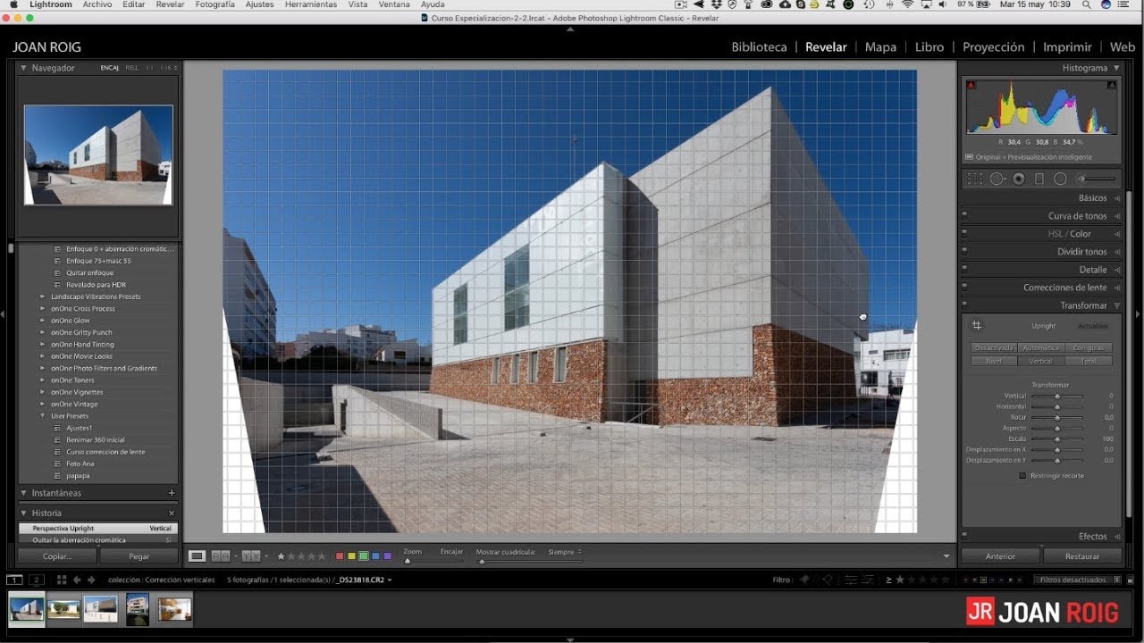Activate the Guided Upright tool icon
Screen dimensions: 1144x643
[x=977, y=325]
